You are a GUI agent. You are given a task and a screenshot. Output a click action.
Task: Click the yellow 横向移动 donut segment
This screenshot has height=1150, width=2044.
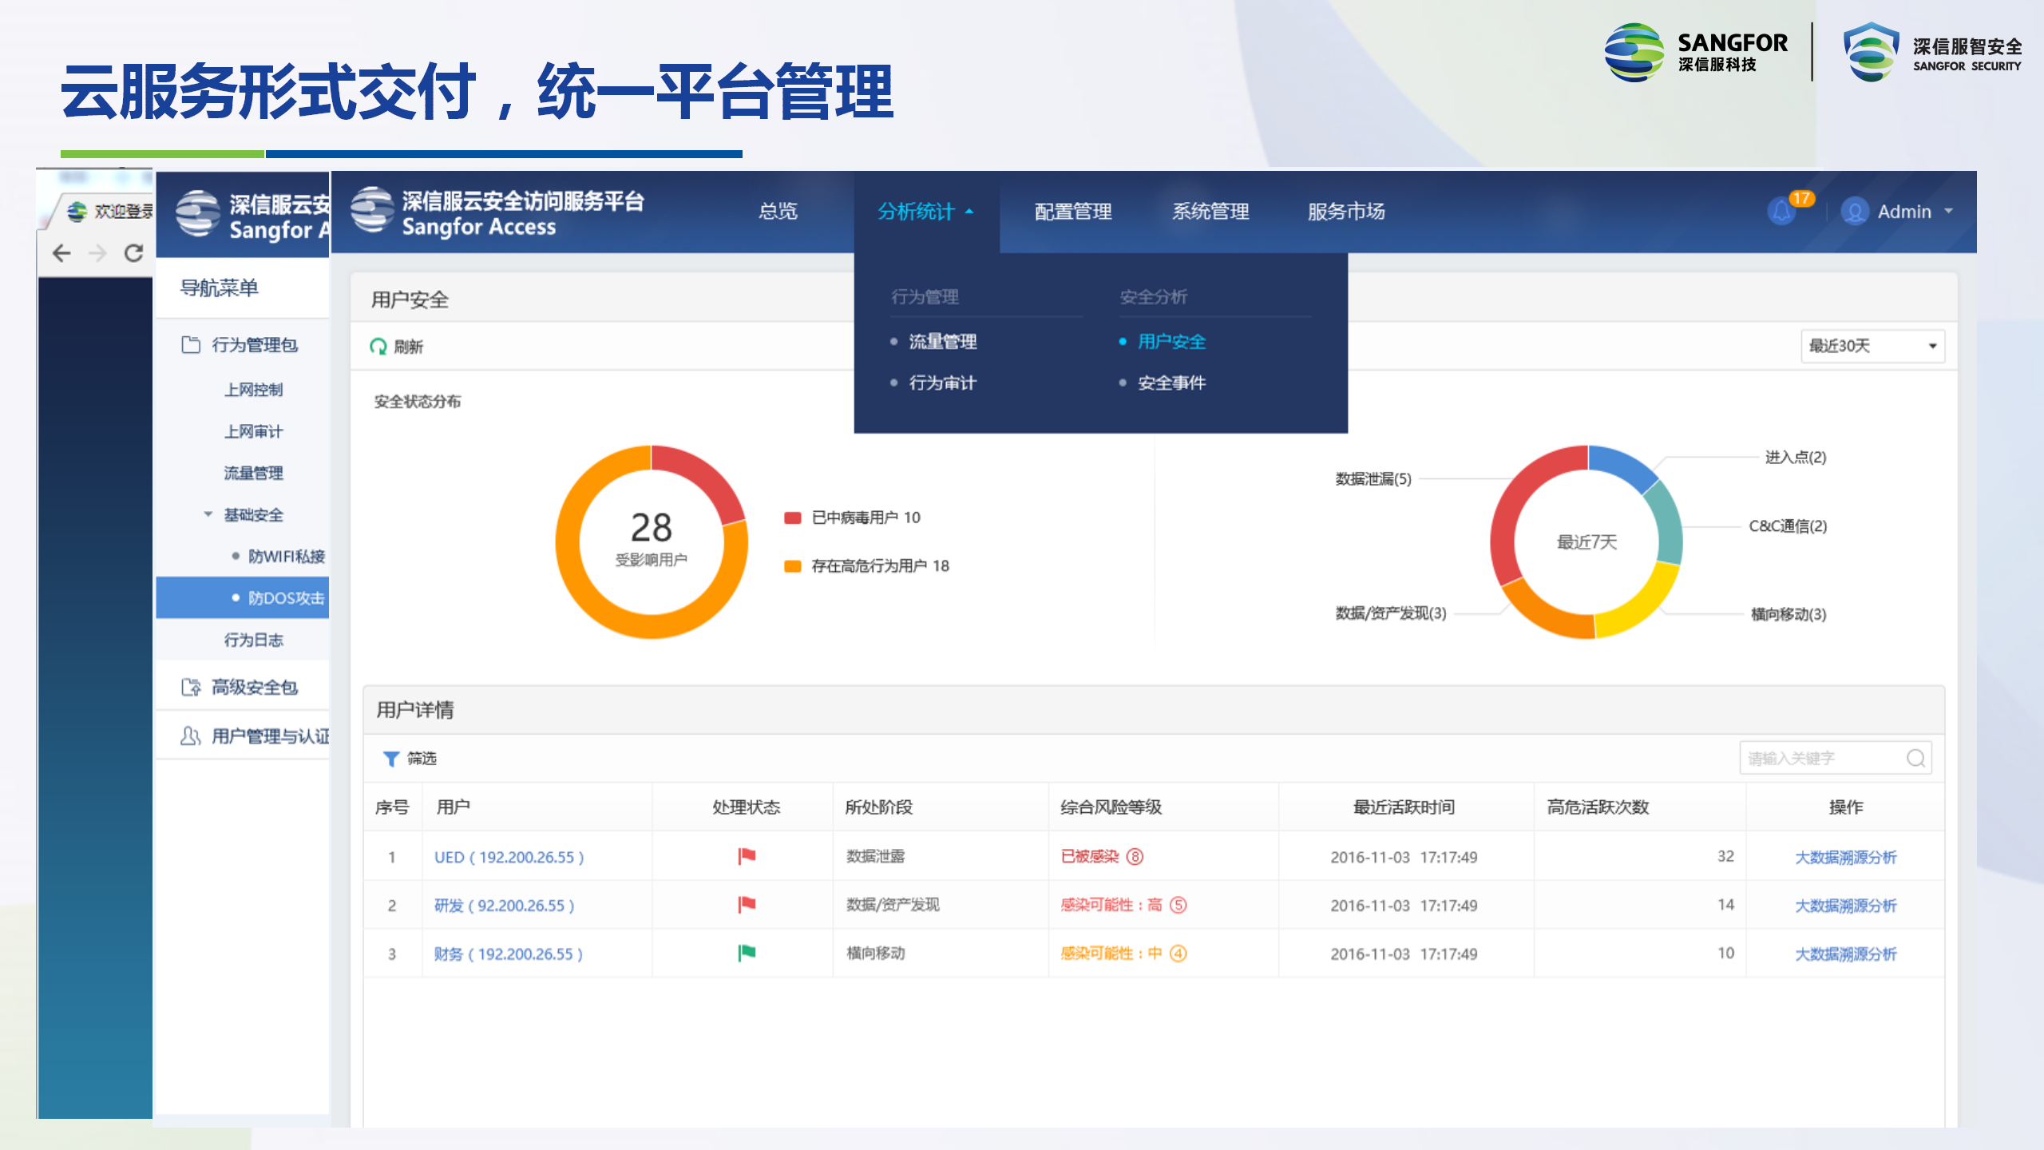point(1642,603)
